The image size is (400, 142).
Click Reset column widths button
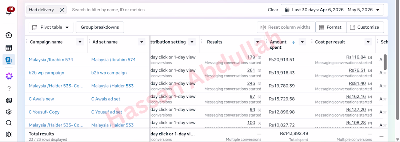286,27
